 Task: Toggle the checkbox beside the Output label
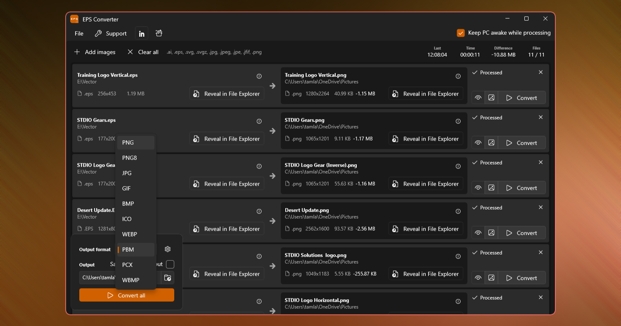click(170, 264)
